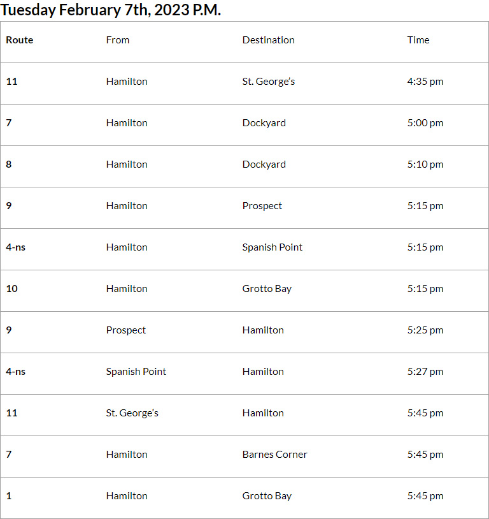Click the From column header

point(118,40)
